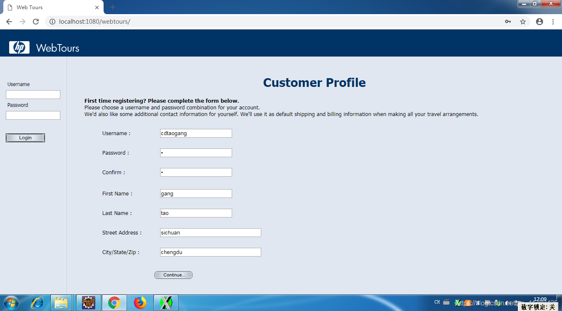Open a new tab with the plus button
This screenshot has width=562, height=311.
tap(113, 7)
